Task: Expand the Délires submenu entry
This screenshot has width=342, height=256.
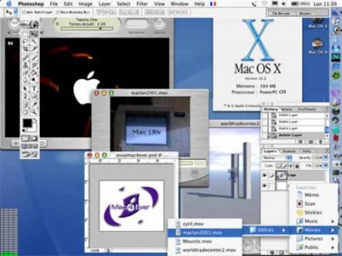Action: [x=266, y=230]
